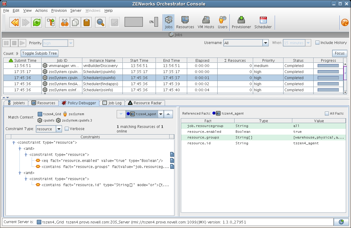Click the document icon beside the resource.enabled constraint
The image size is (351, 228).
[172, 160]
